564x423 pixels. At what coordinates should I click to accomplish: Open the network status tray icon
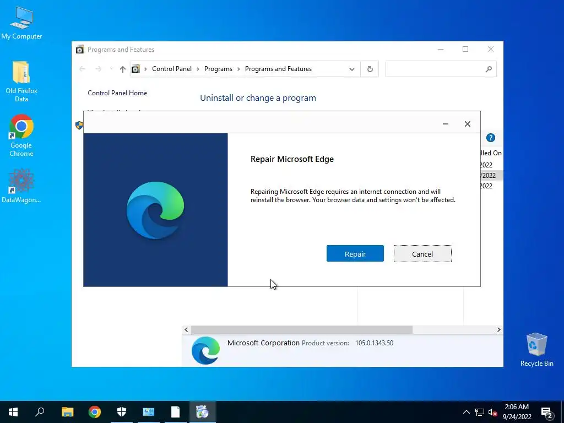tap(480, 412)
